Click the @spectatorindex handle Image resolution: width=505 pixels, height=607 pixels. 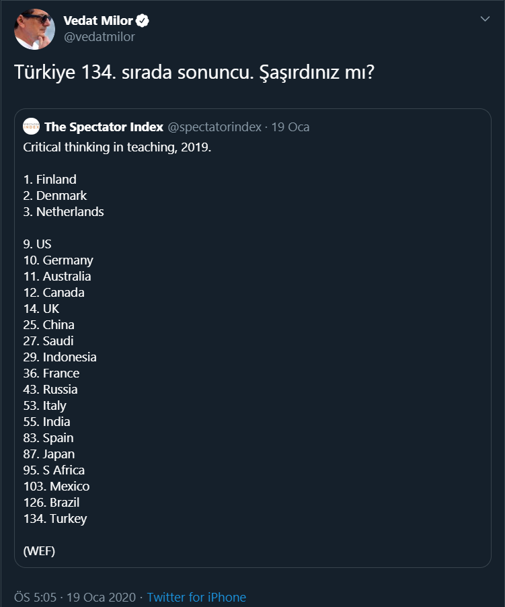coord(214,127)
